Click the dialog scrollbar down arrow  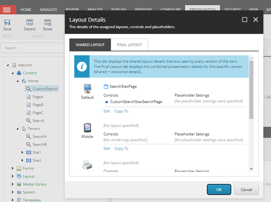(251, 169)
